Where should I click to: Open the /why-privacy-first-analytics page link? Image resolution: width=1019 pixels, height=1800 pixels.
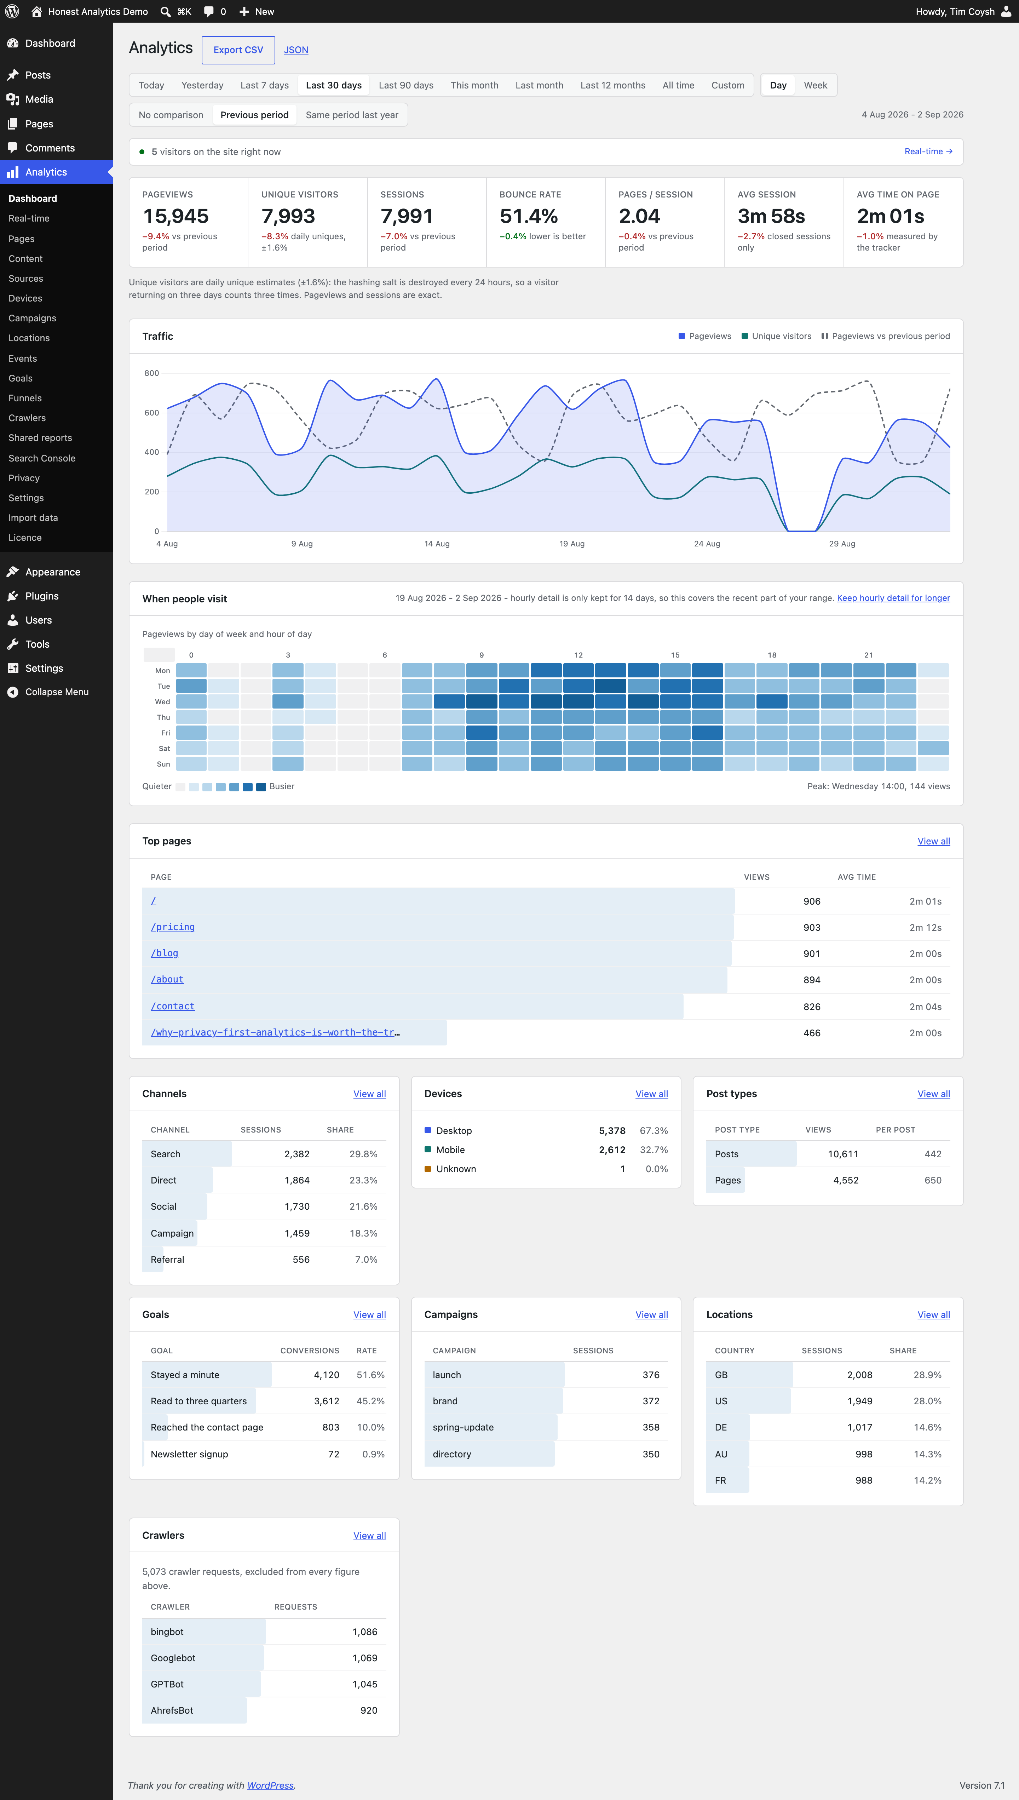pyautogui.click(x=275, y=1032)
